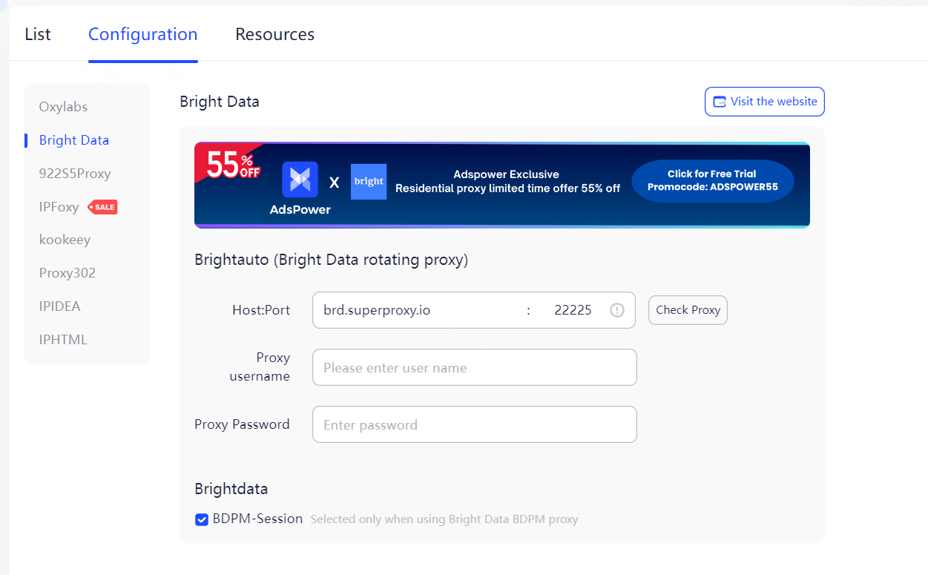Click the Proxy username input field

(474, 367)
